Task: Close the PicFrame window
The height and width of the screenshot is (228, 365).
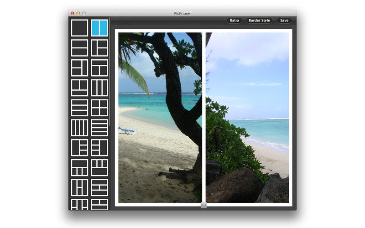Action: click(x=73, y=14)
